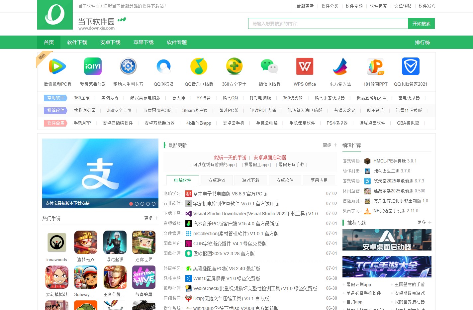The width and height of the screenshot is (473, 310).
Task: Open the 暑假计划app topic link
Action: [x=359, y=284]
